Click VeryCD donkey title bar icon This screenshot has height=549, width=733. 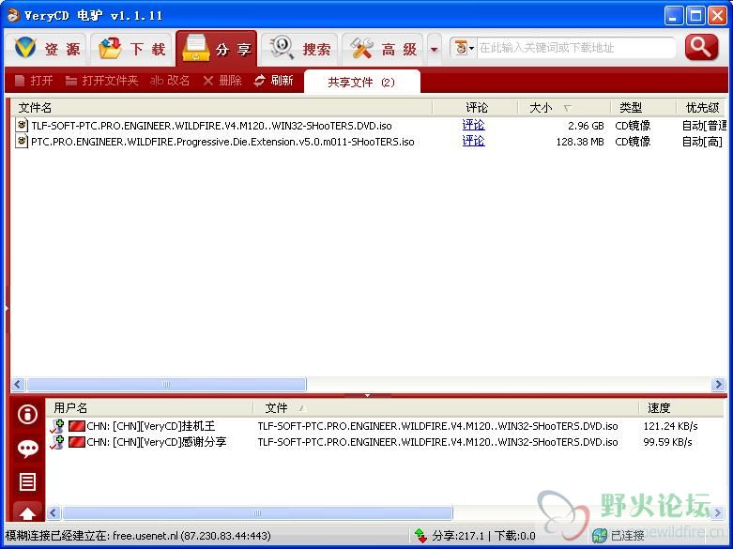coord(12,15)
